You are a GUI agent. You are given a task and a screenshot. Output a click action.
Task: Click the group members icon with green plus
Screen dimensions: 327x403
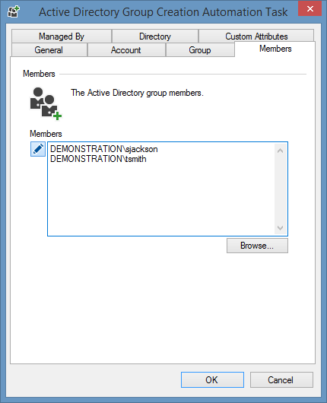click(46, 103)
